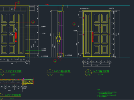Click drawing number bubble 3 over 126

(x=88, y=73)
